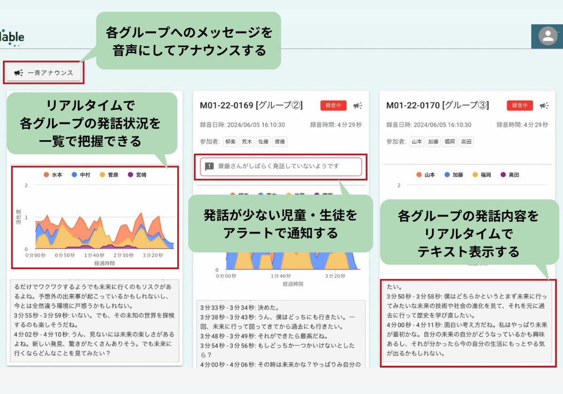Screen dimensions: 563x394
Task: Click the 録音中 badge on グループ② card
Action: click(x=334, y=106)
